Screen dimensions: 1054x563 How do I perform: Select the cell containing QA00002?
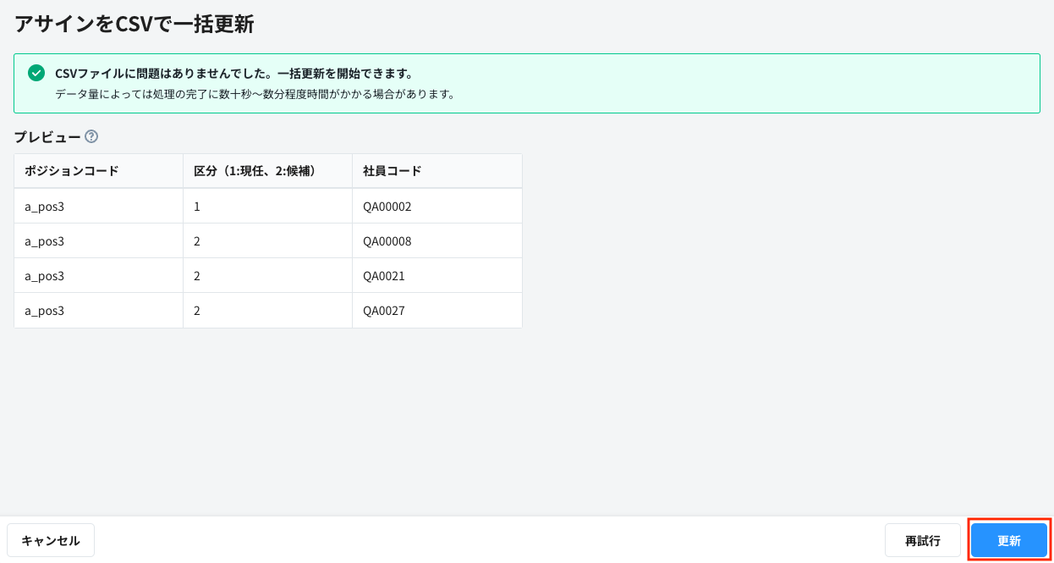(x=387, y=206)
